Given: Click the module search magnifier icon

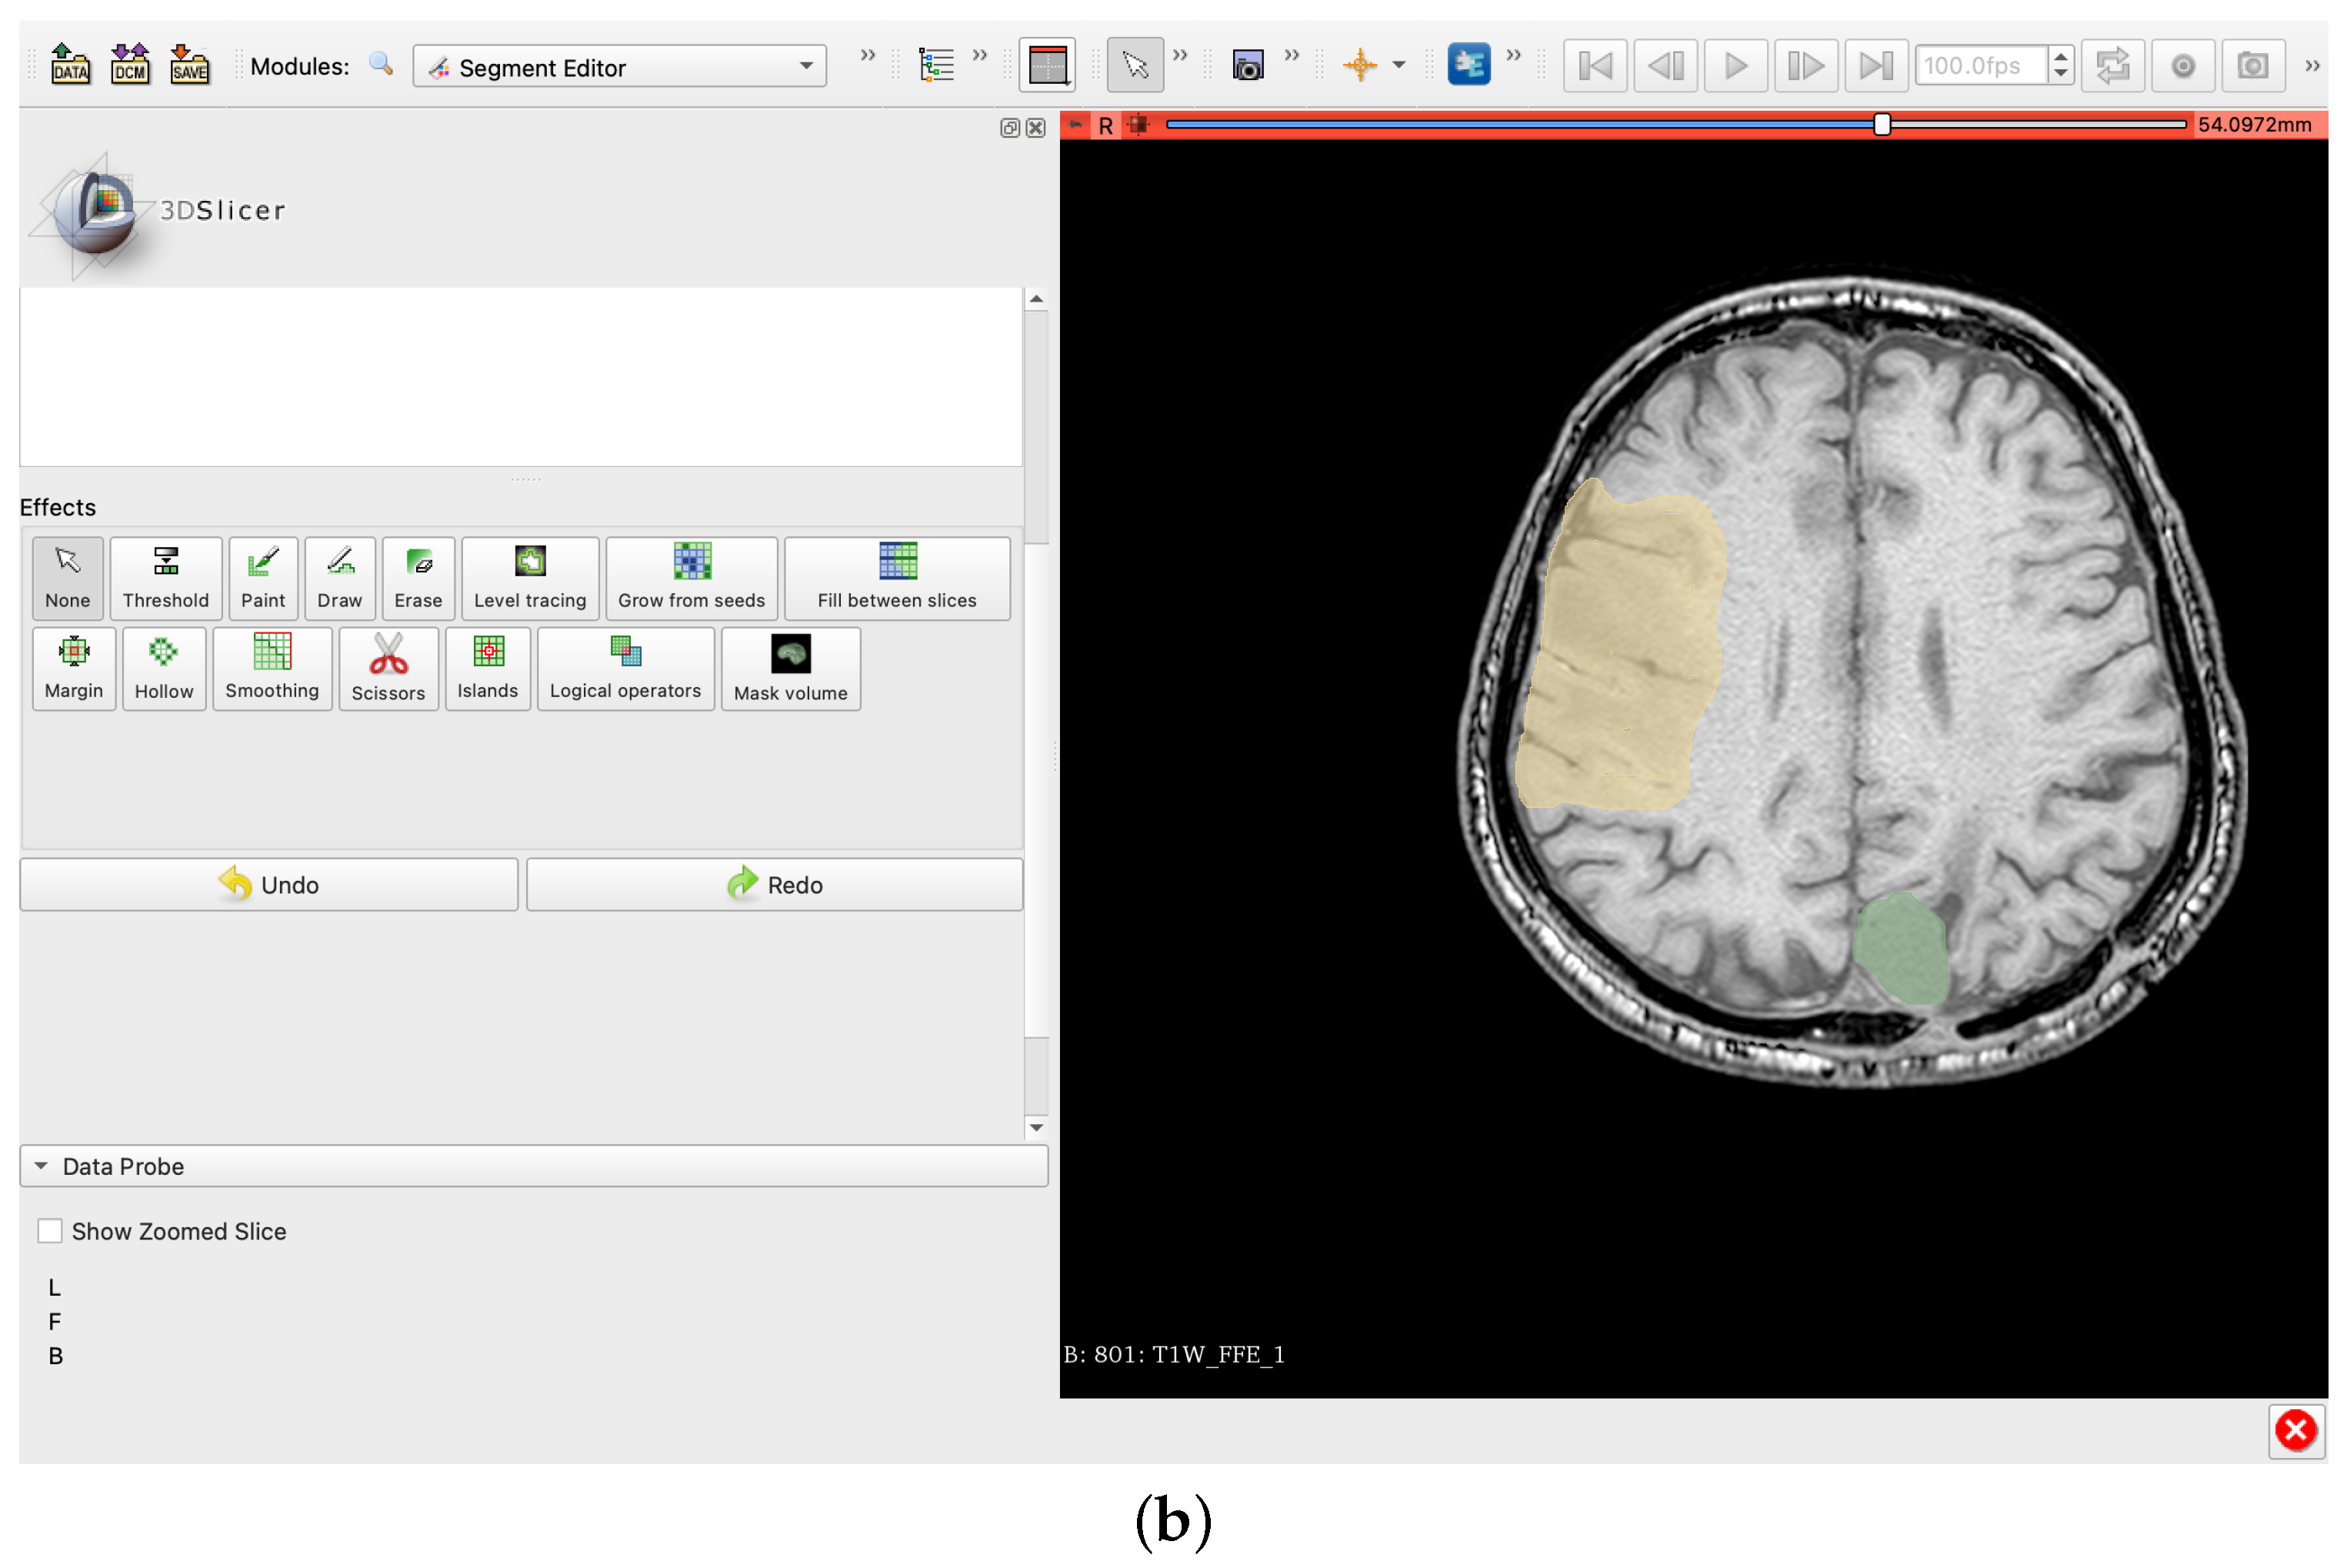Looking at the screenshot, I should (x=380, y=65).
